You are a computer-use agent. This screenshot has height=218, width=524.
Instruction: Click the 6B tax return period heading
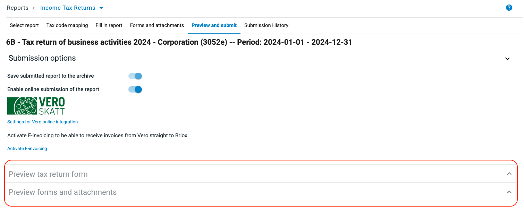[179, 42]
